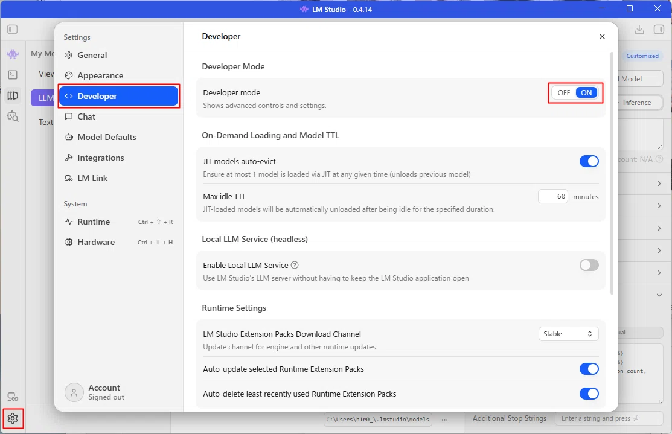Open Integrations settings section
The width and height of the screenshot is (672, 434).
(x=119, y=158)
